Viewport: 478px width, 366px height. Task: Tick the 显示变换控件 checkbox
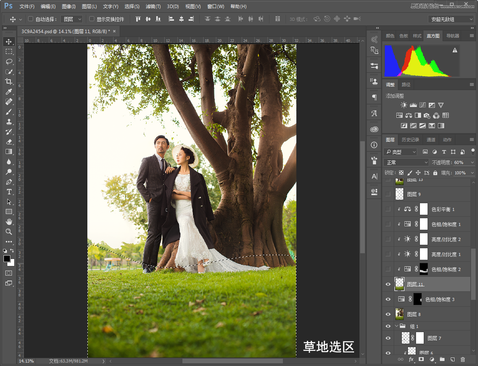pos(92,19)
